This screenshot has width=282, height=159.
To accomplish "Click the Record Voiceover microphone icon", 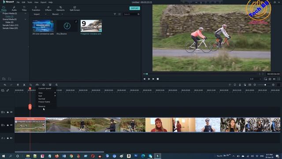I will click(x=240, y=85).
